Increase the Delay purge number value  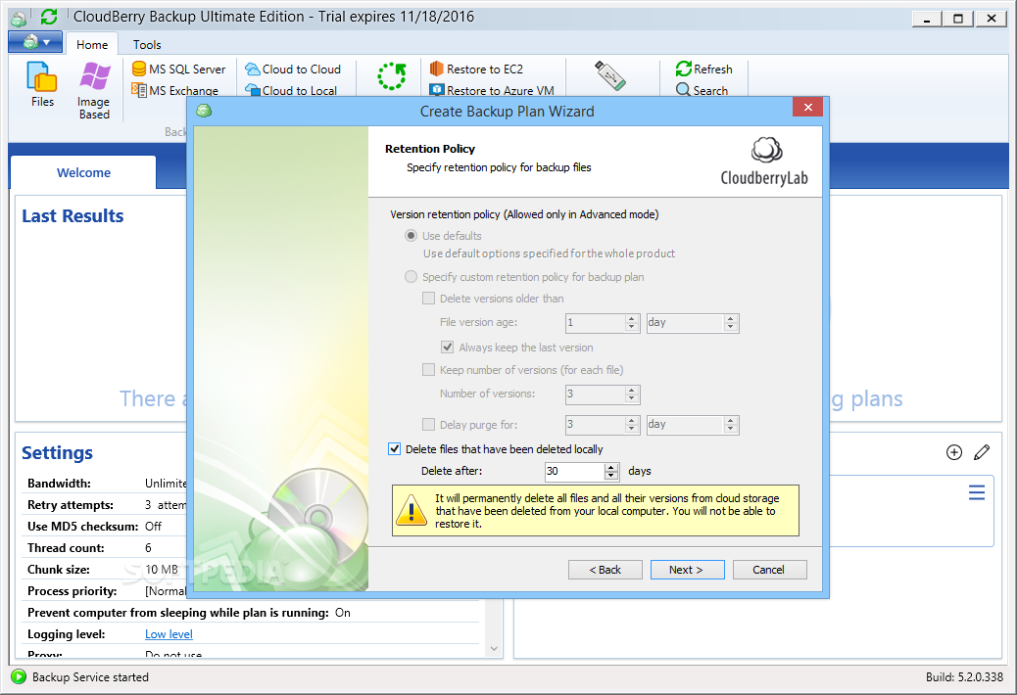tap(632, 420)
